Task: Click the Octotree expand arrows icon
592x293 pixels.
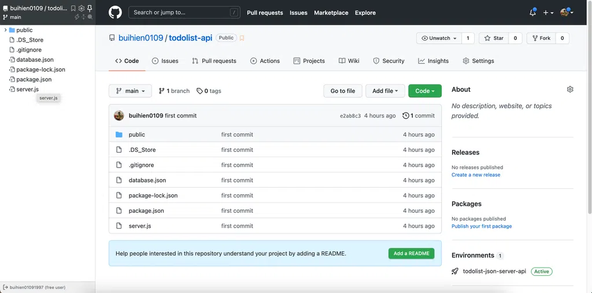Action: click(x=83, y=17)
